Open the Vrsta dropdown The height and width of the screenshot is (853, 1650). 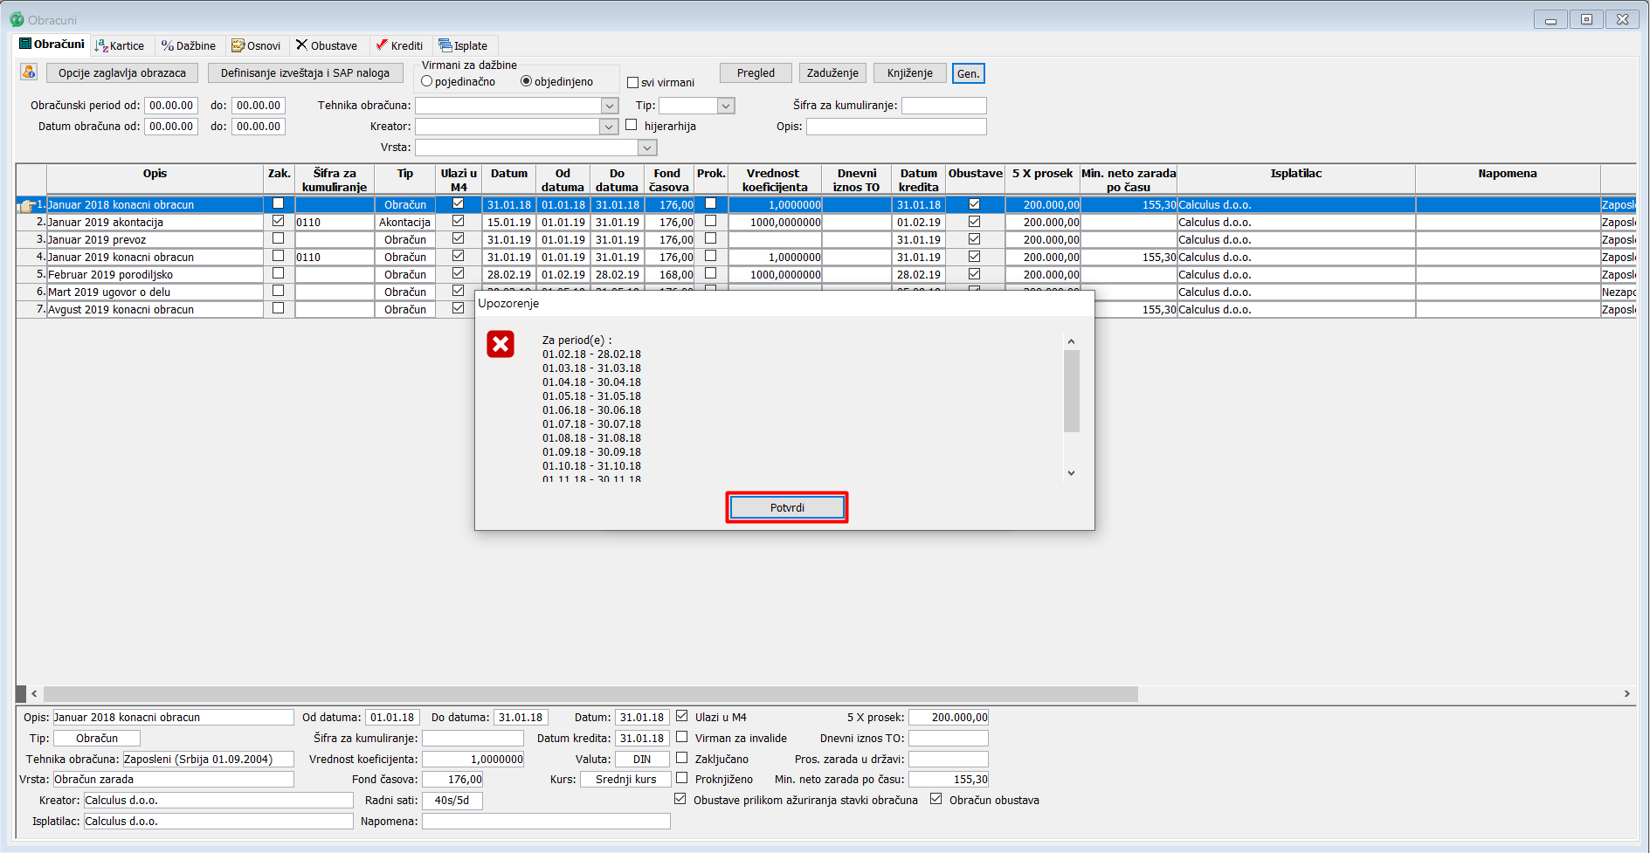[647, 148]
